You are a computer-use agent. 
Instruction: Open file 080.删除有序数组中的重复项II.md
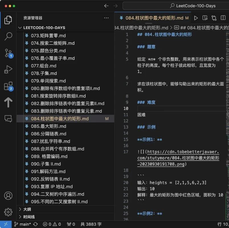[x=66, y=88]
